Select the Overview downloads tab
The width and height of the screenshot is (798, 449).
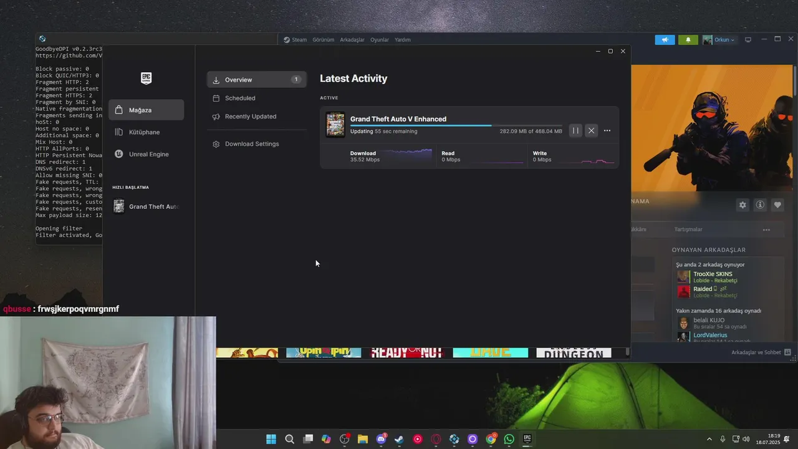pyautogui.click(x=257, y=80)
